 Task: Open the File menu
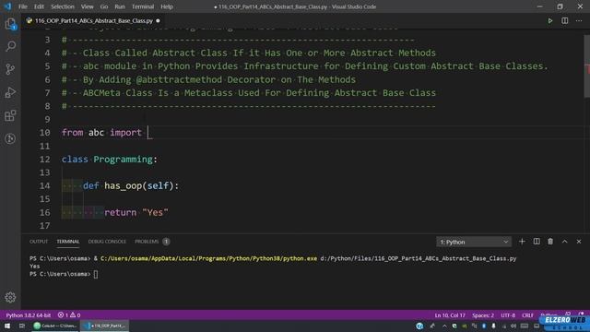(23, 6)
